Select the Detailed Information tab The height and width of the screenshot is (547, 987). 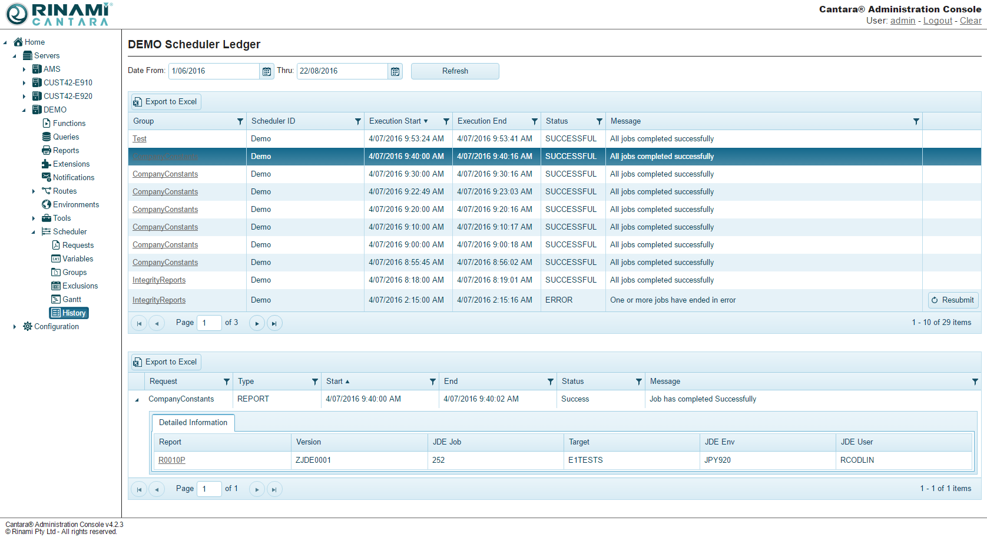click(x=193, y=423)
